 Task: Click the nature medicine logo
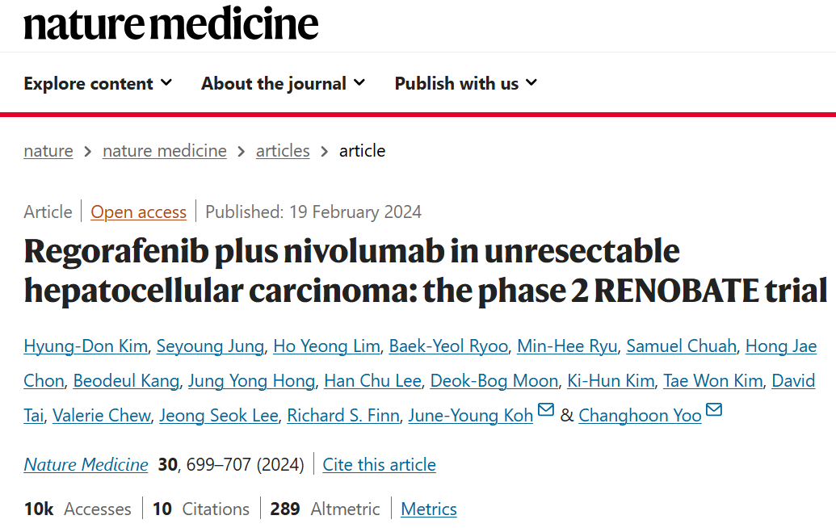pos(171,24)
